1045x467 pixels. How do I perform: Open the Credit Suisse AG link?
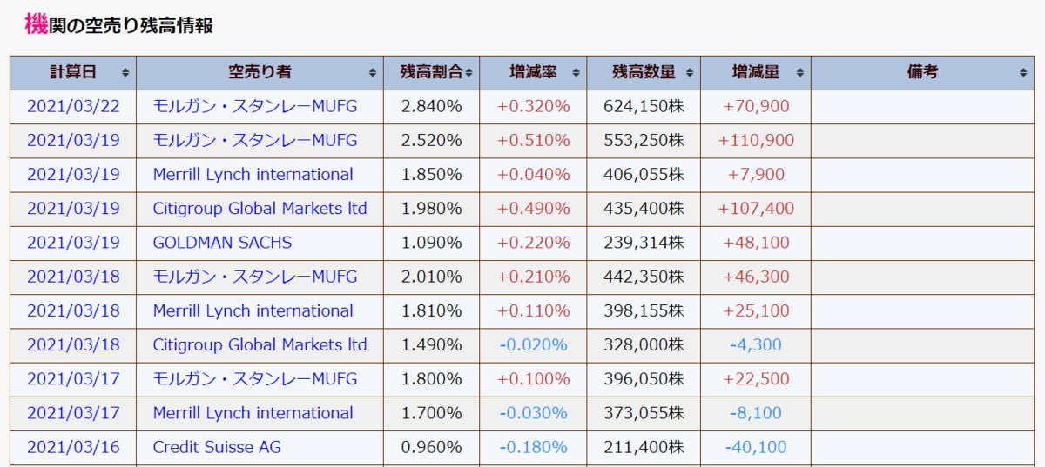(x=217, y=447)
